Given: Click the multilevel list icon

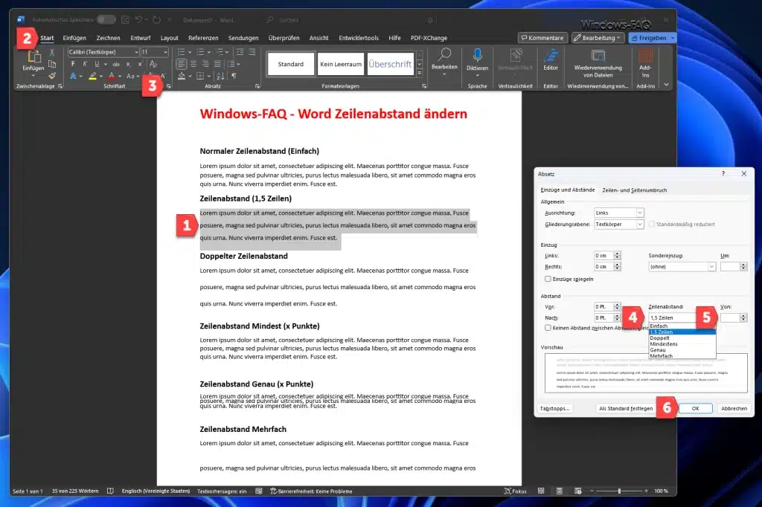Looking at the screenshot, I should point(220,52).
